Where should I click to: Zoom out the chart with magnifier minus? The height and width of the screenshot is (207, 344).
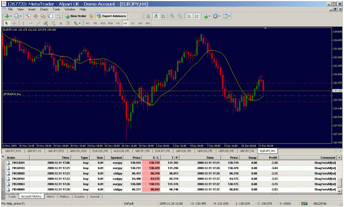pos(179,16)
